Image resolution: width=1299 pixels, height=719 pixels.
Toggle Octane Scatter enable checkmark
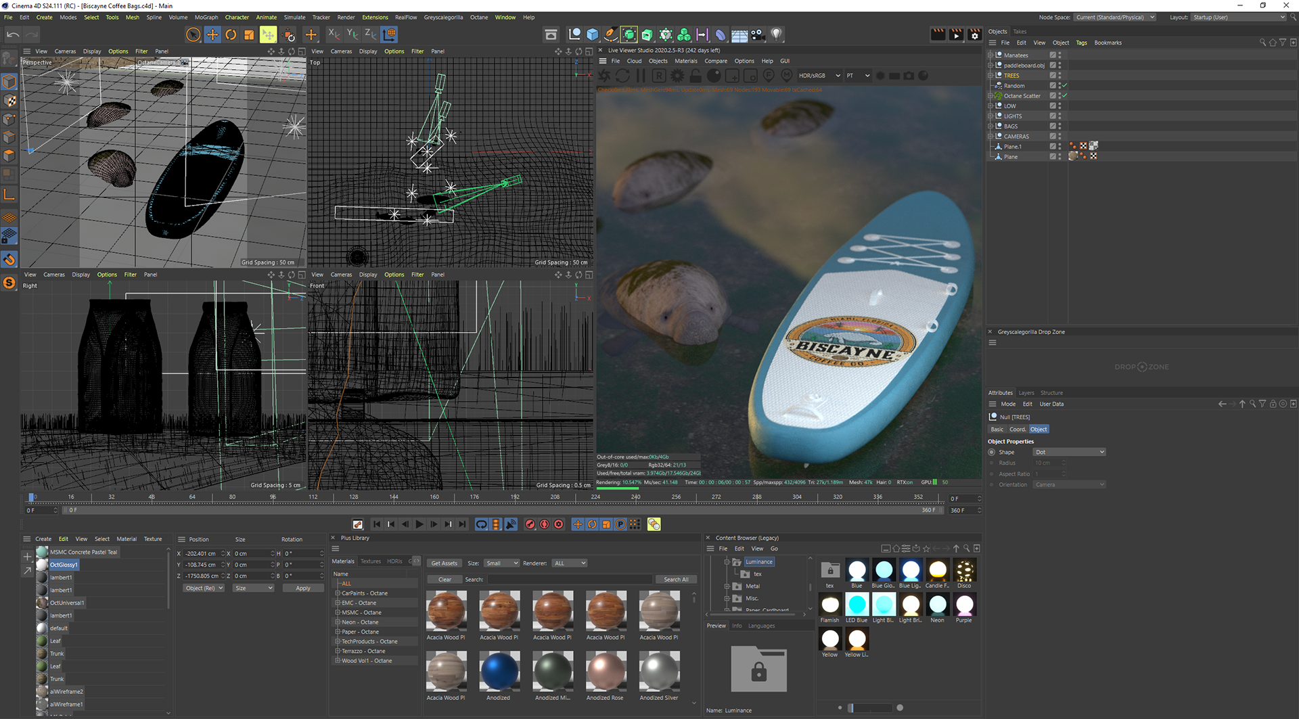[x=1064, y=96]
